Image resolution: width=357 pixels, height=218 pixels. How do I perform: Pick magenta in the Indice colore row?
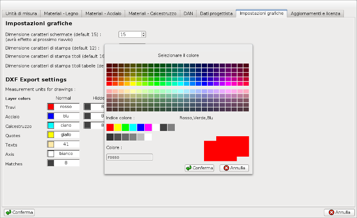[x=148, y=127]
